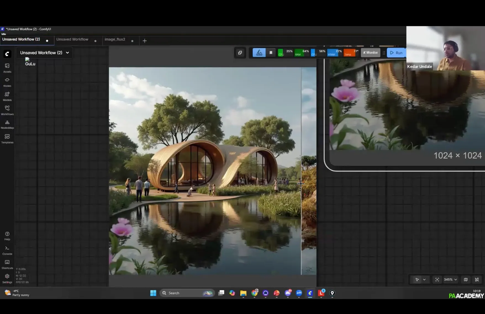Expand the select mode chevron dropdown

tap(424, 279)
